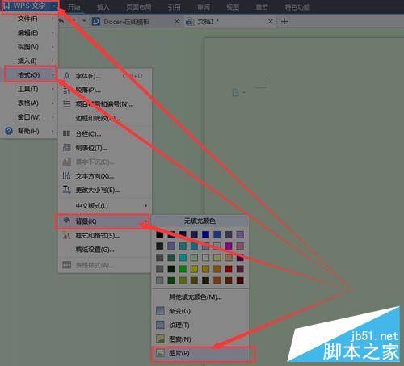This screenshot has width=404, height=366.
Task: Select the 分栏(C) columns option
Action: point(105,133)
